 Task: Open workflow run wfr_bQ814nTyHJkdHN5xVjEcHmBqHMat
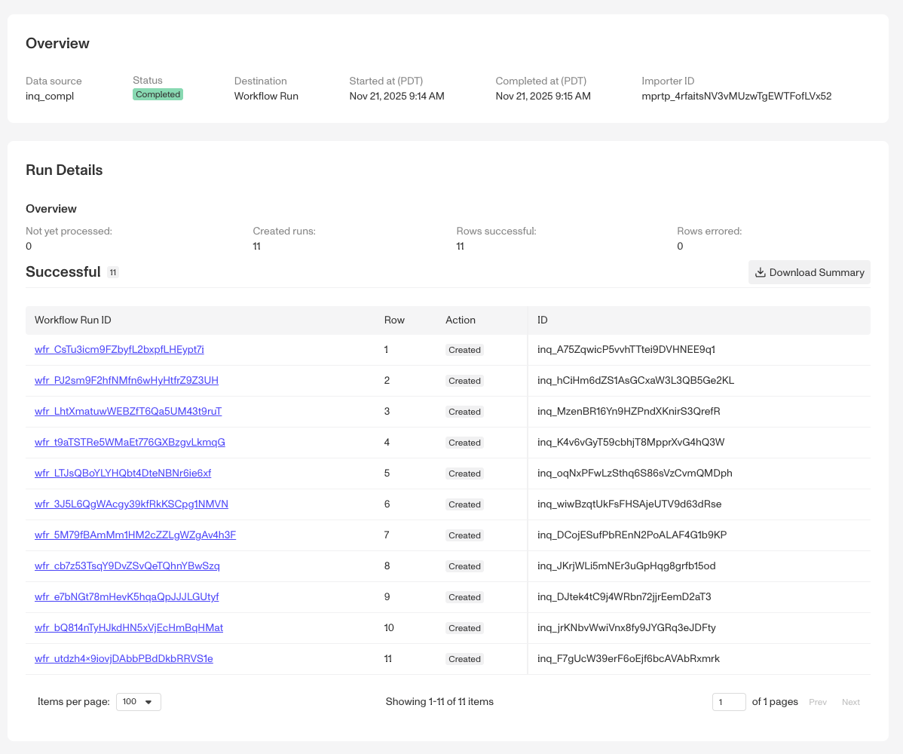click(128, 628)
